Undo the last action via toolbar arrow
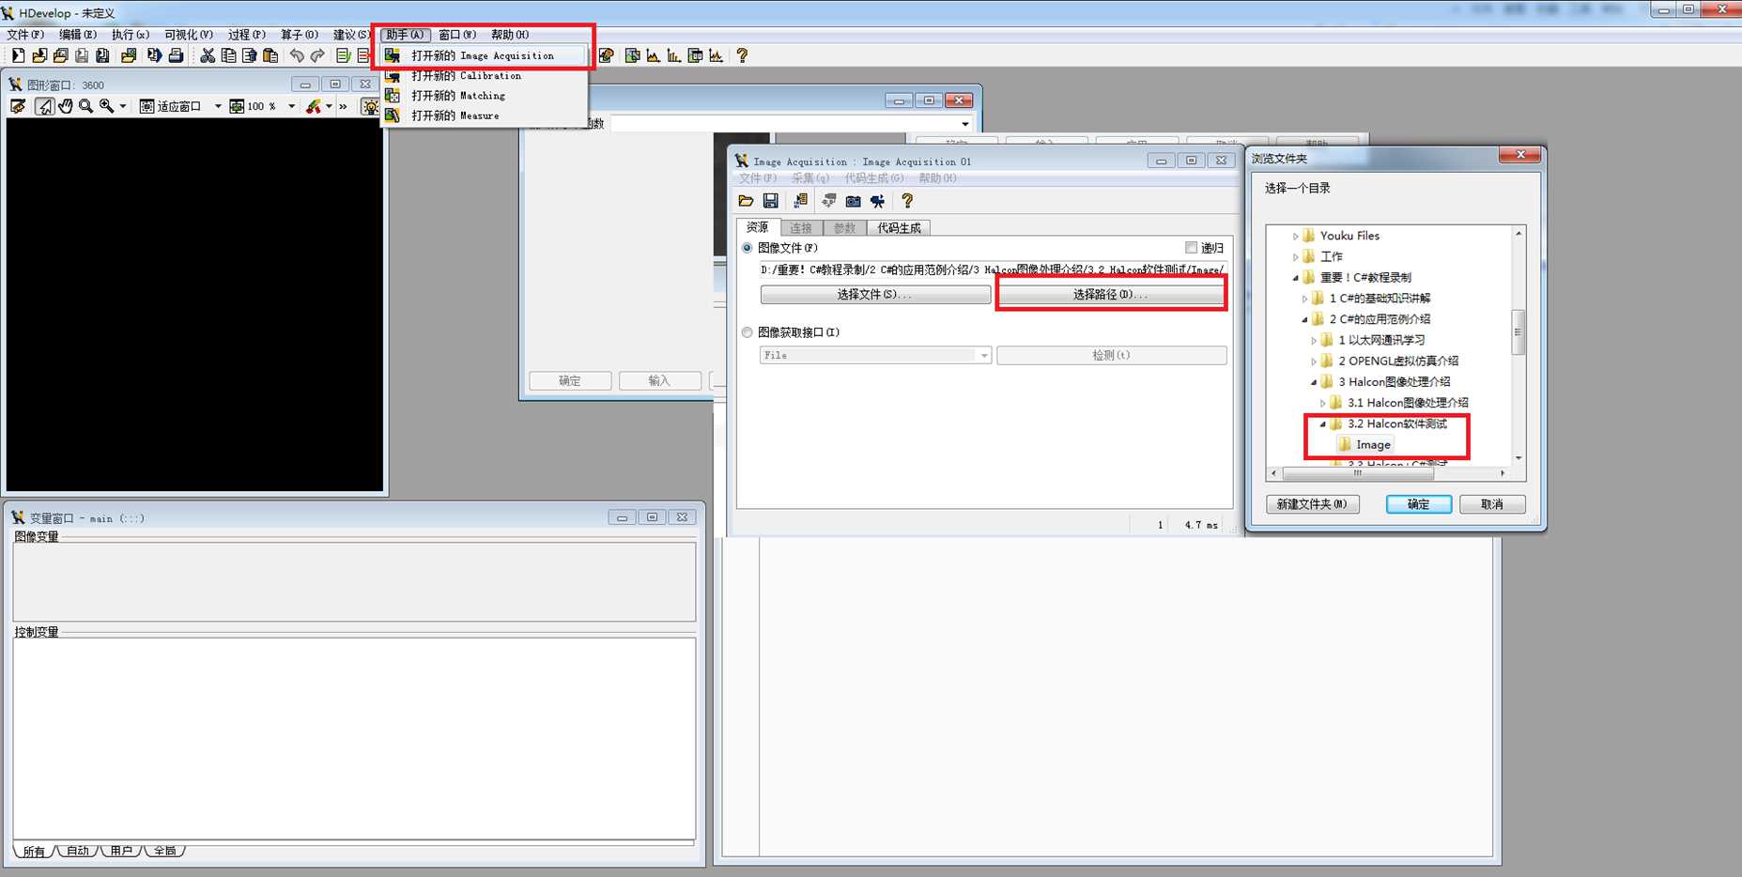Image resolution: width=1742 pixels, height=877 pixels. click(297, 55)
